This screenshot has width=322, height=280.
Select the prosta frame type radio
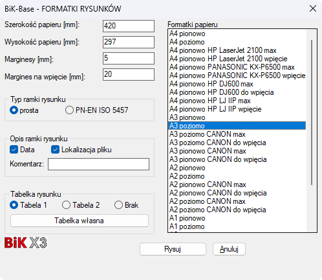pyautogui.click(x=24, y=110)
